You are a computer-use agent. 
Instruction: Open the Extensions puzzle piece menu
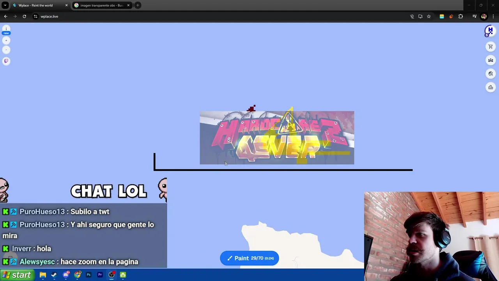(x=460, y=16)
